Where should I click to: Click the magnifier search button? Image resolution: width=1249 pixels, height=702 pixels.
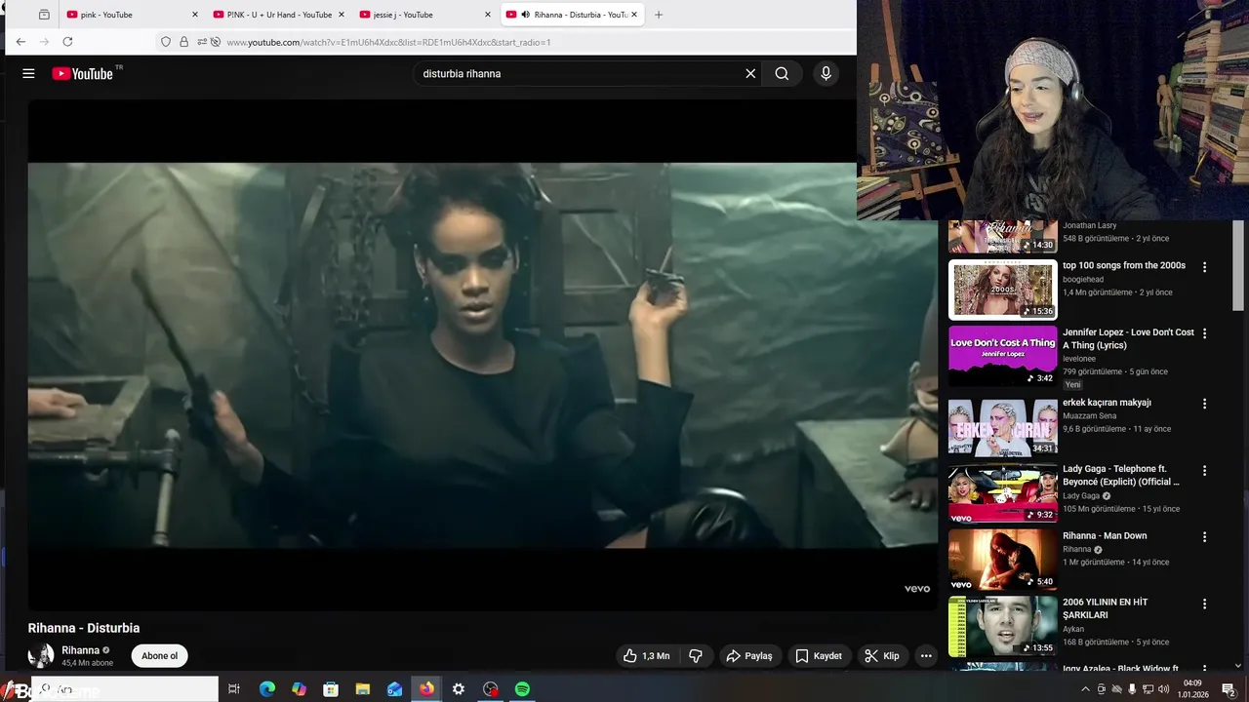click(782, 73)
